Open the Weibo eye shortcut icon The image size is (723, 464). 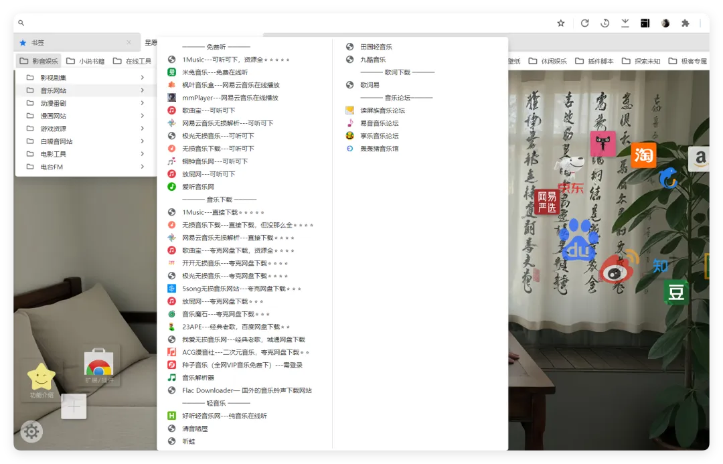[x=619, y=268]
